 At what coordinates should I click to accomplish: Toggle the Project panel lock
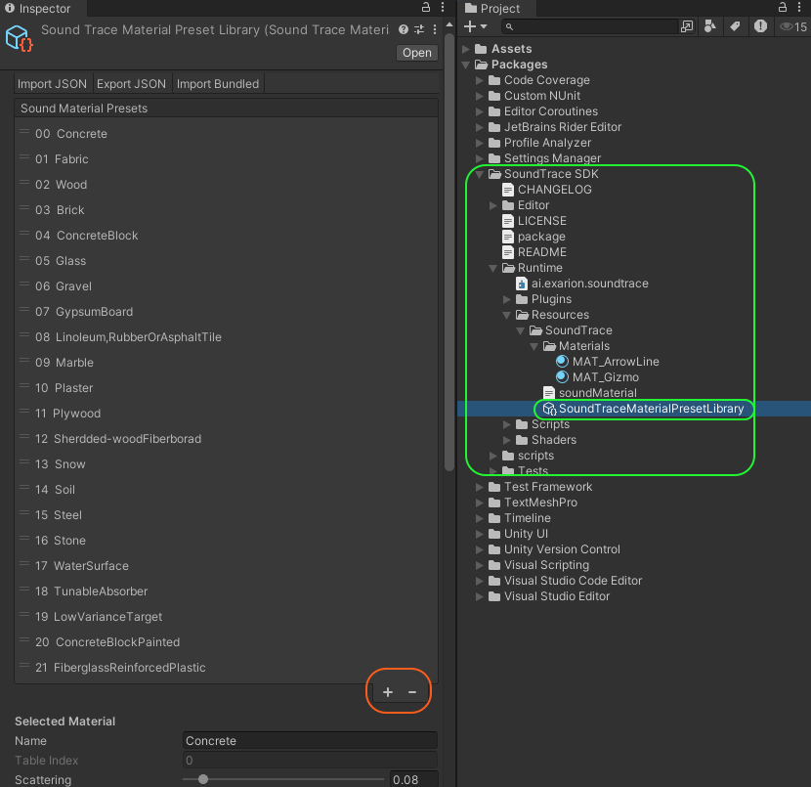tap(783, 7)
